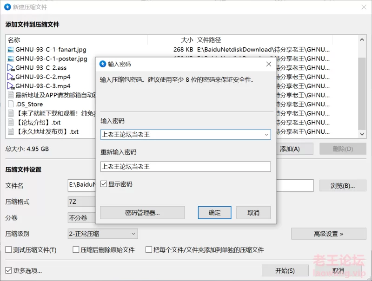Click the GHNU-93-C-2.mp4 video file icon
The width and height of the screenshot is (372, 281).
tap(11, 77)
